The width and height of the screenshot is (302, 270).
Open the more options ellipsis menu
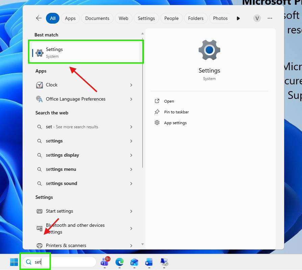[x=270, y=18]
